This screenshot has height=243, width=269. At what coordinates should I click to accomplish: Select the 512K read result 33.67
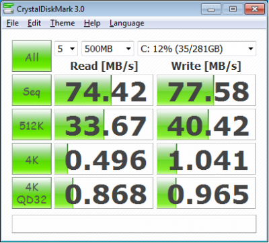(104, 124)
